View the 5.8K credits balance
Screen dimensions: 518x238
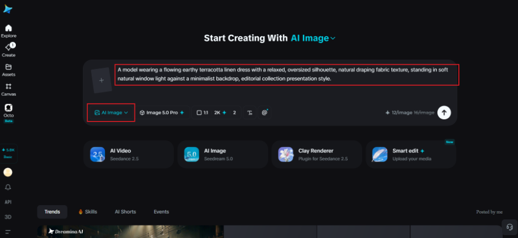[x=9, y=153]
